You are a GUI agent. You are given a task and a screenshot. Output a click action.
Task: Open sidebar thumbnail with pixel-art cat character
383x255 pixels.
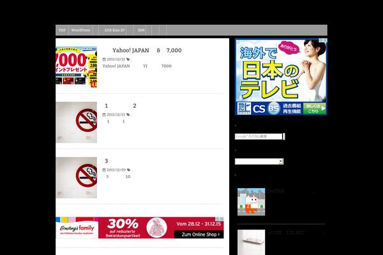pyautogui.click(x=251, y=202)
